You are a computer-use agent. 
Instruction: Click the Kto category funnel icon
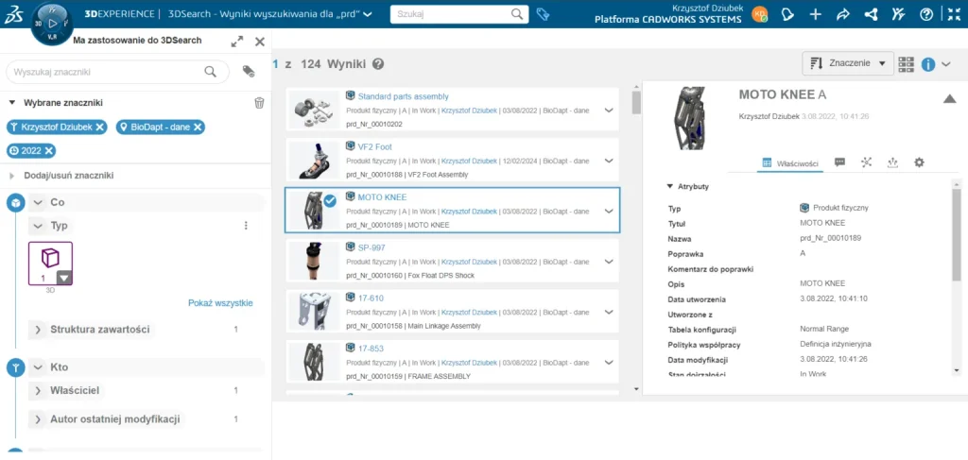[16, 368]
